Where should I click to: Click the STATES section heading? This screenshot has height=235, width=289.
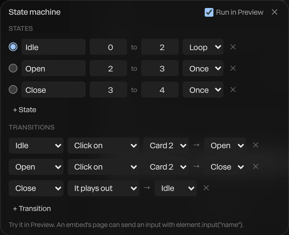21,28
